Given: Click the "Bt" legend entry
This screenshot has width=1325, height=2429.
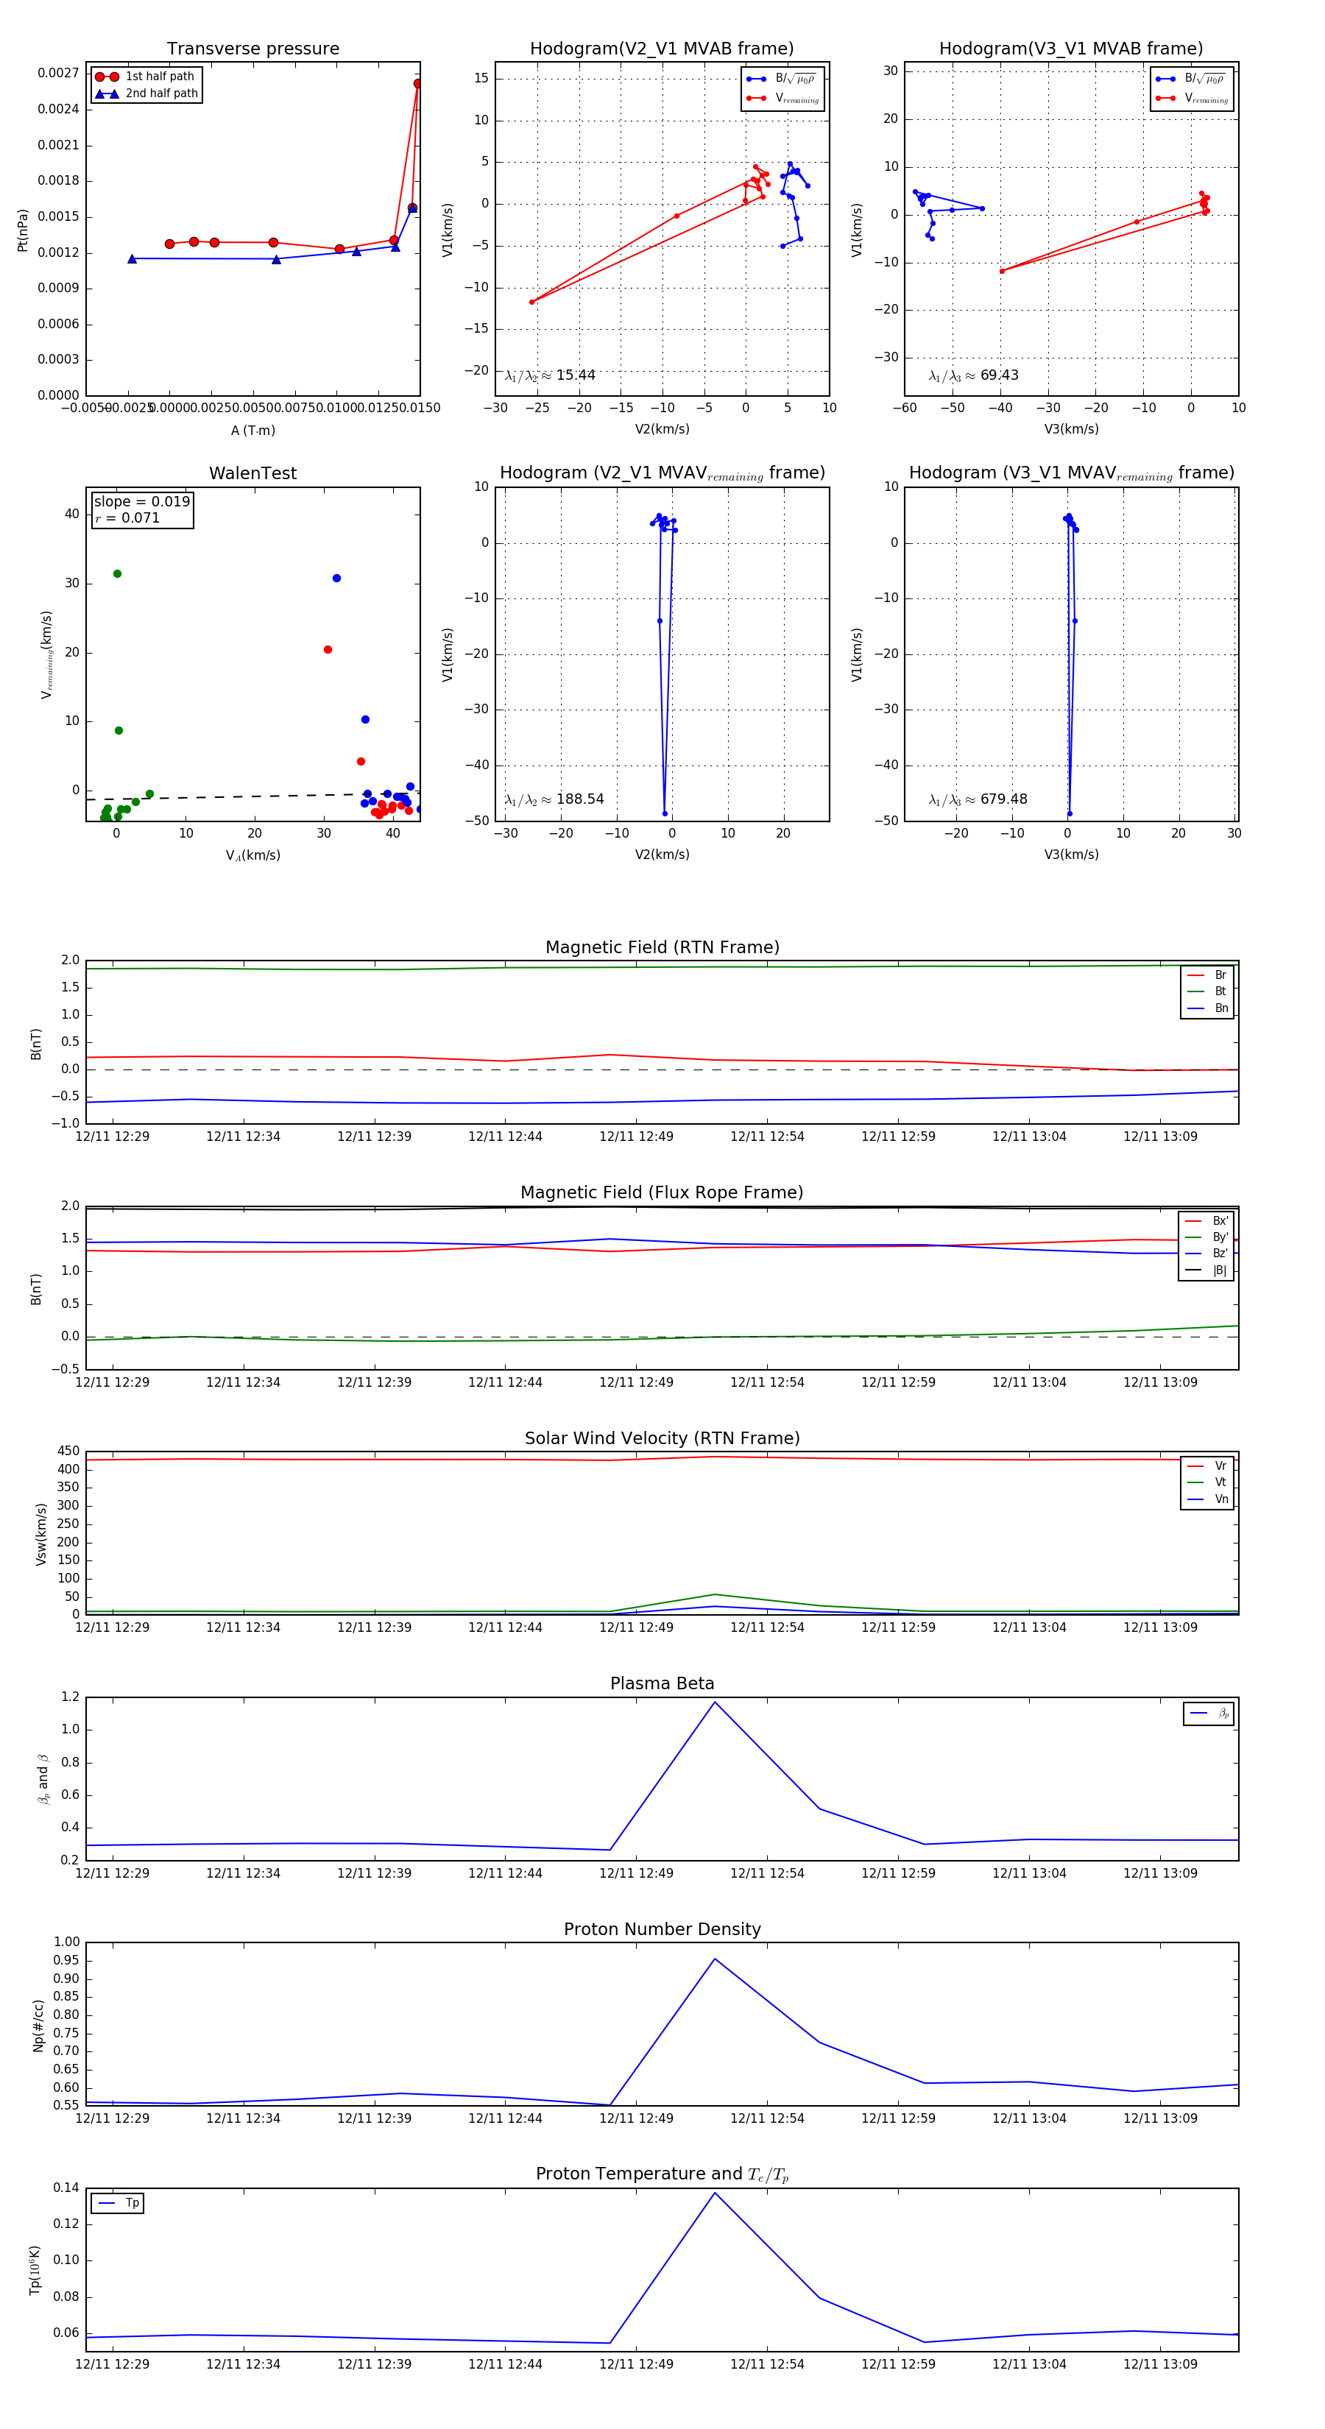Looking at the screenshot, I should [1207, 991].
